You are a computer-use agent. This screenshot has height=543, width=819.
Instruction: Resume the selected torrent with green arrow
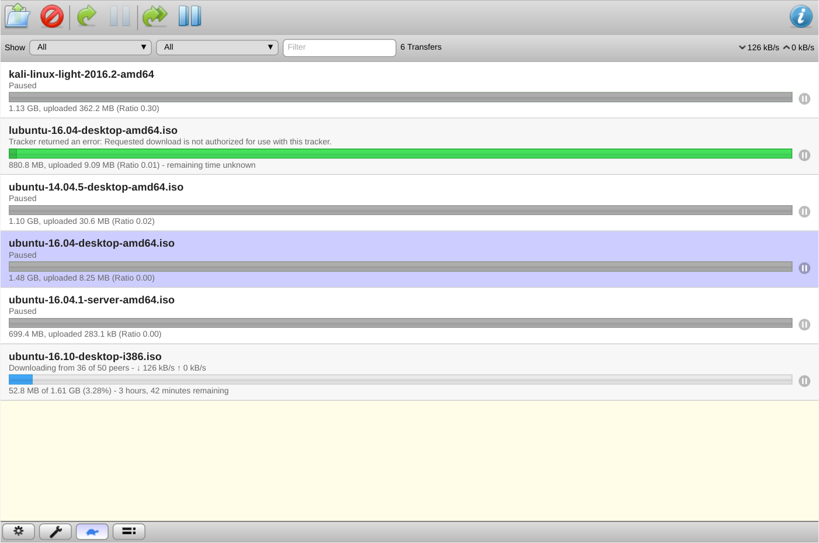click(86, 16)
